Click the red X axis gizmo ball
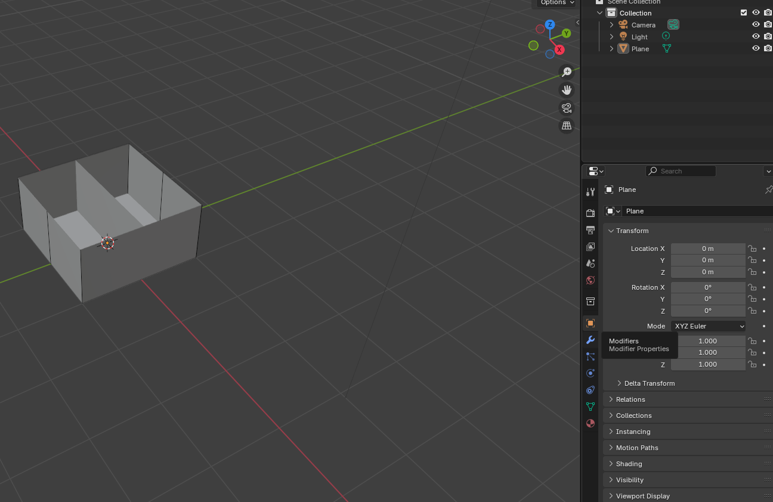Viewport: 773px width, 502px height. point(559,49)
